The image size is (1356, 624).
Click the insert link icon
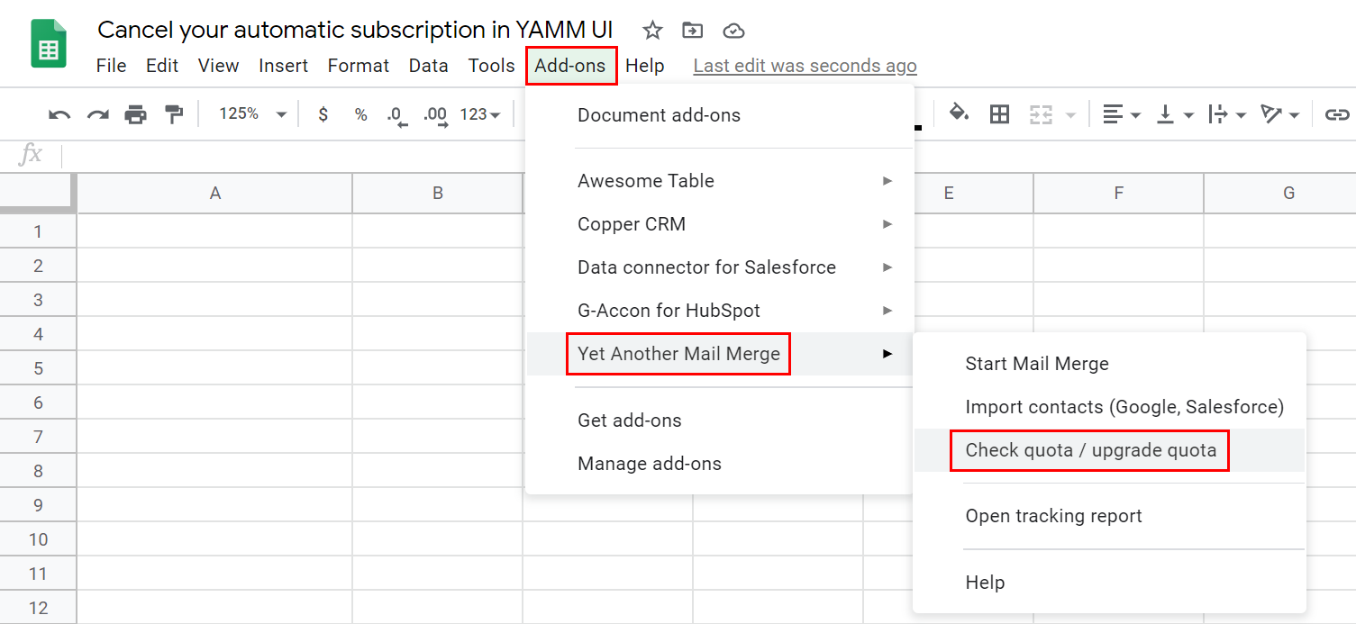click(1337, 114)
